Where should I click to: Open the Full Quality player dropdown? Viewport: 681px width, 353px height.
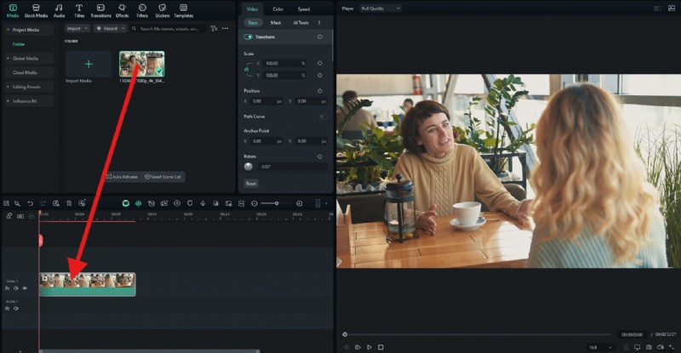[380, 9]
